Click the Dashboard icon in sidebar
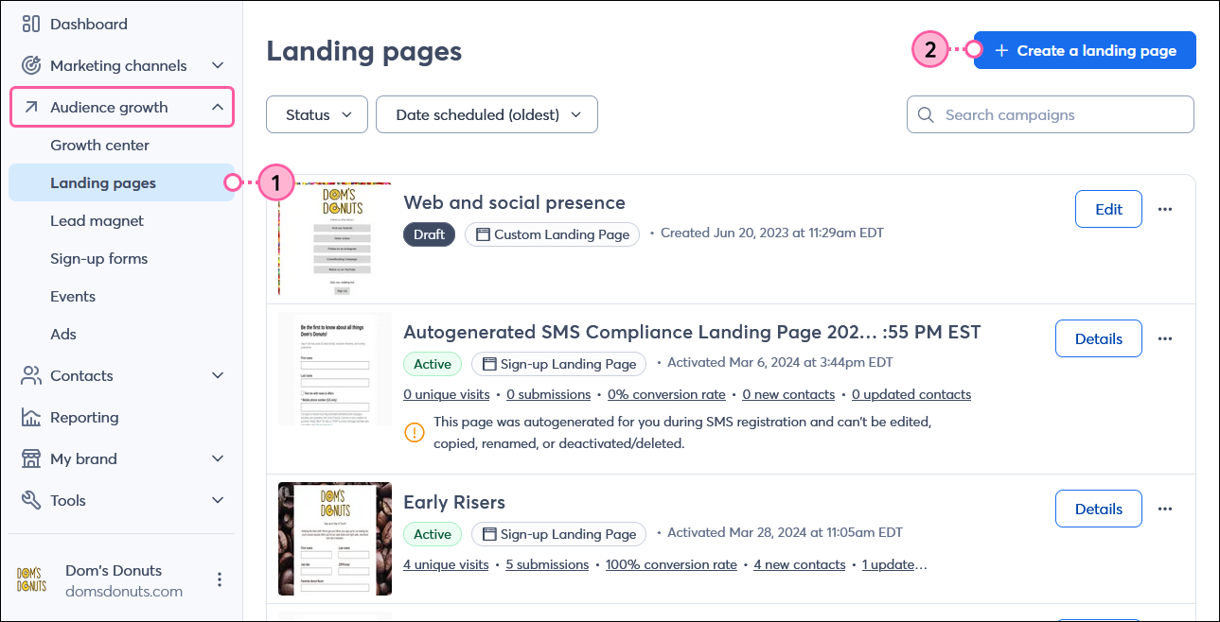The width and height of the screenshot is (1220, 622). [31, 24]
